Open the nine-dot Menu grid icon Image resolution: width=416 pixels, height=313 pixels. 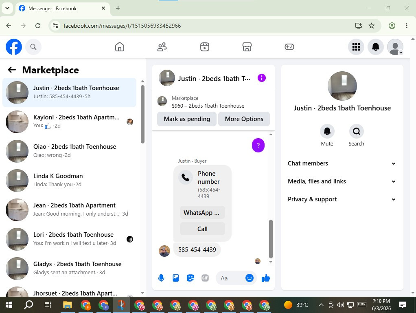(356, 47)
